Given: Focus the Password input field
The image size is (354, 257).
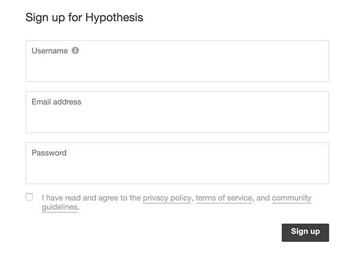Looking at the screenshot, I should tap(177, 163).
